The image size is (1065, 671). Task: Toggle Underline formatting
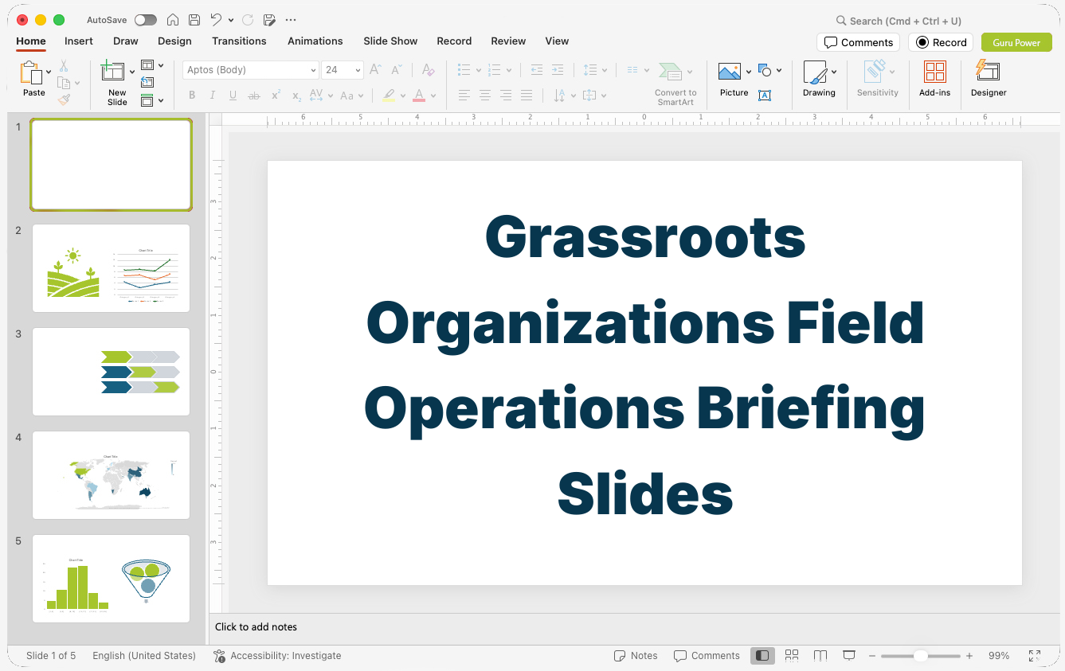pos(233,96)
